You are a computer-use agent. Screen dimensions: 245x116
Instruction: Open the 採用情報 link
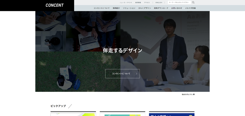click(x=138, y=2)
